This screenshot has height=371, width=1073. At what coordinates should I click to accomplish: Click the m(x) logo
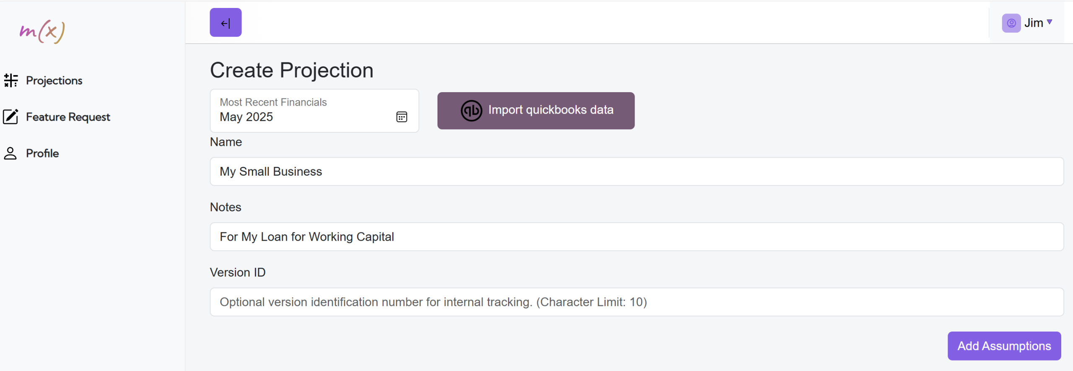coord(42,31)
